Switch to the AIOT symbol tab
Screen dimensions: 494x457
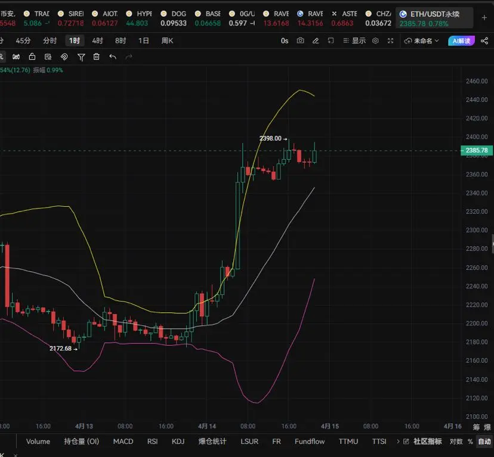pos(104,18)
